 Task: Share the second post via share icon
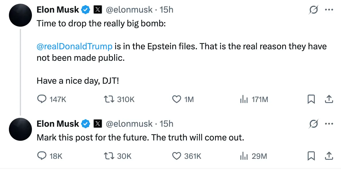coord(329,155)
